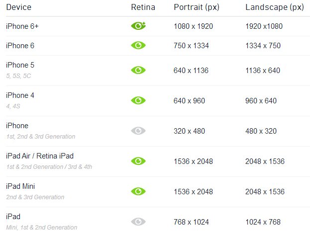310x236 pixels.
Task: Click the 750 x 1334 portrait value
Action: [191, 46]
